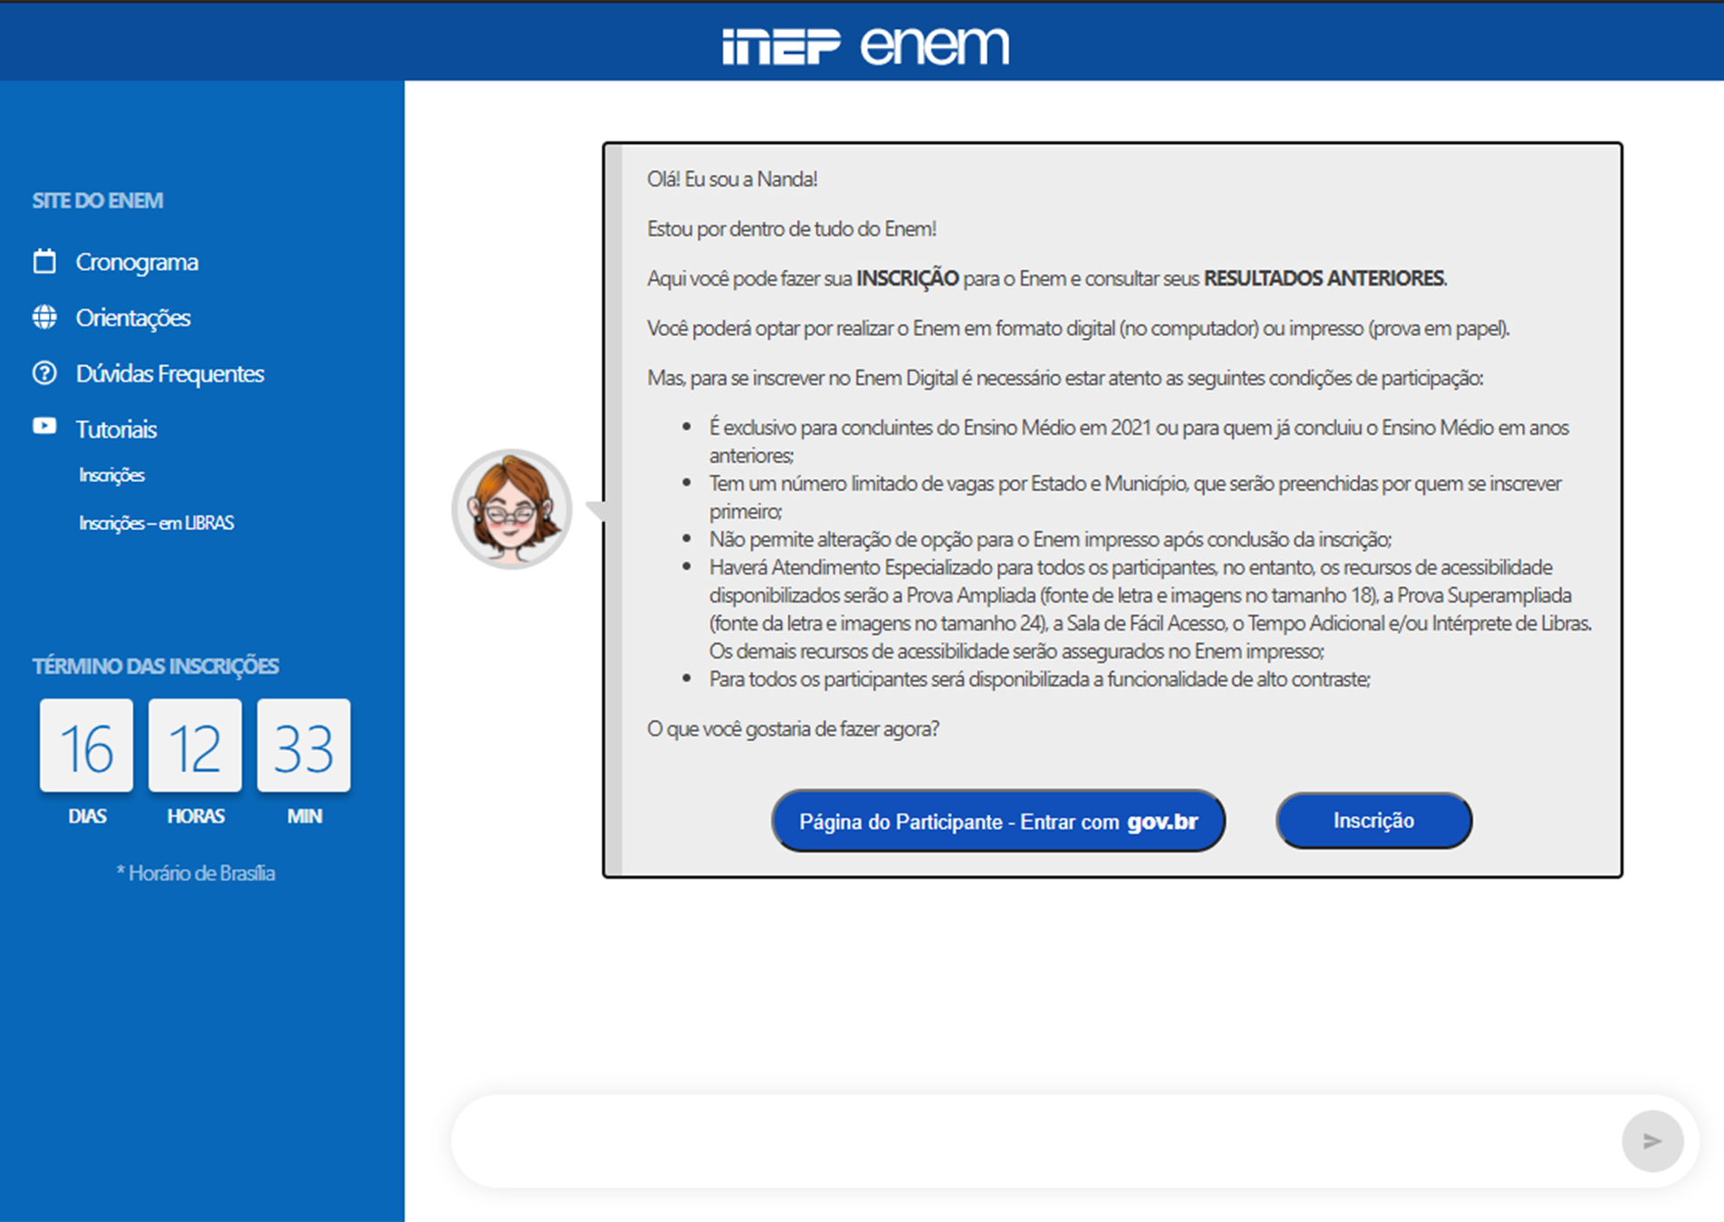Open Inscrições – em LIBRAS tutorial

click(x=156, y=524)
